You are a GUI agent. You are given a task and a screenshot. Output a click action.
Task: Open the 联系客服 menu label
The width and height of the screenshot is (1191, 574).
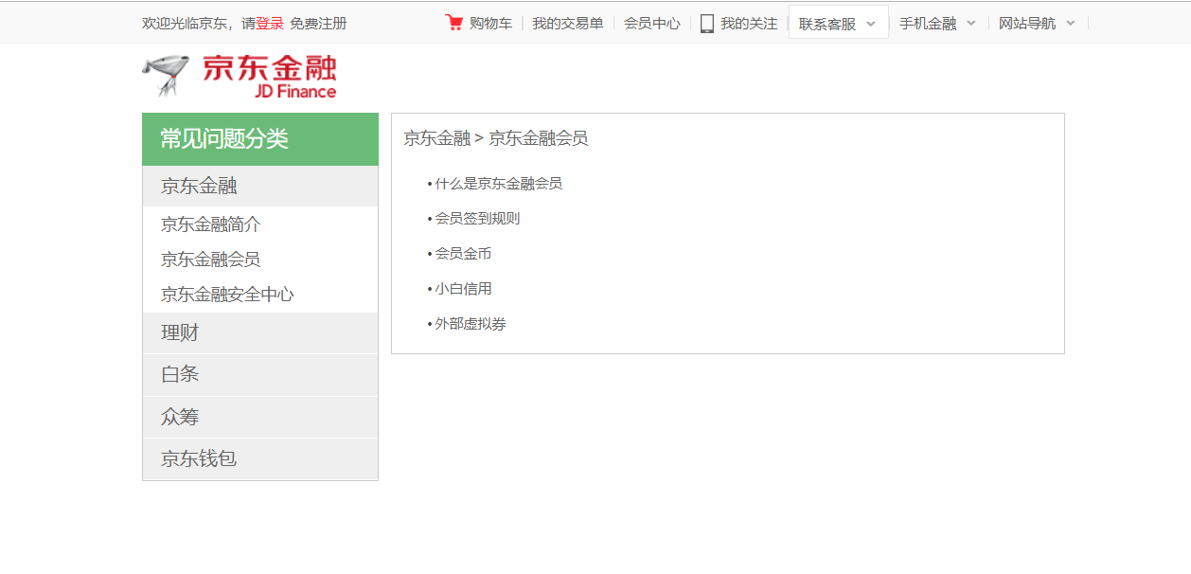click(827, 24)
